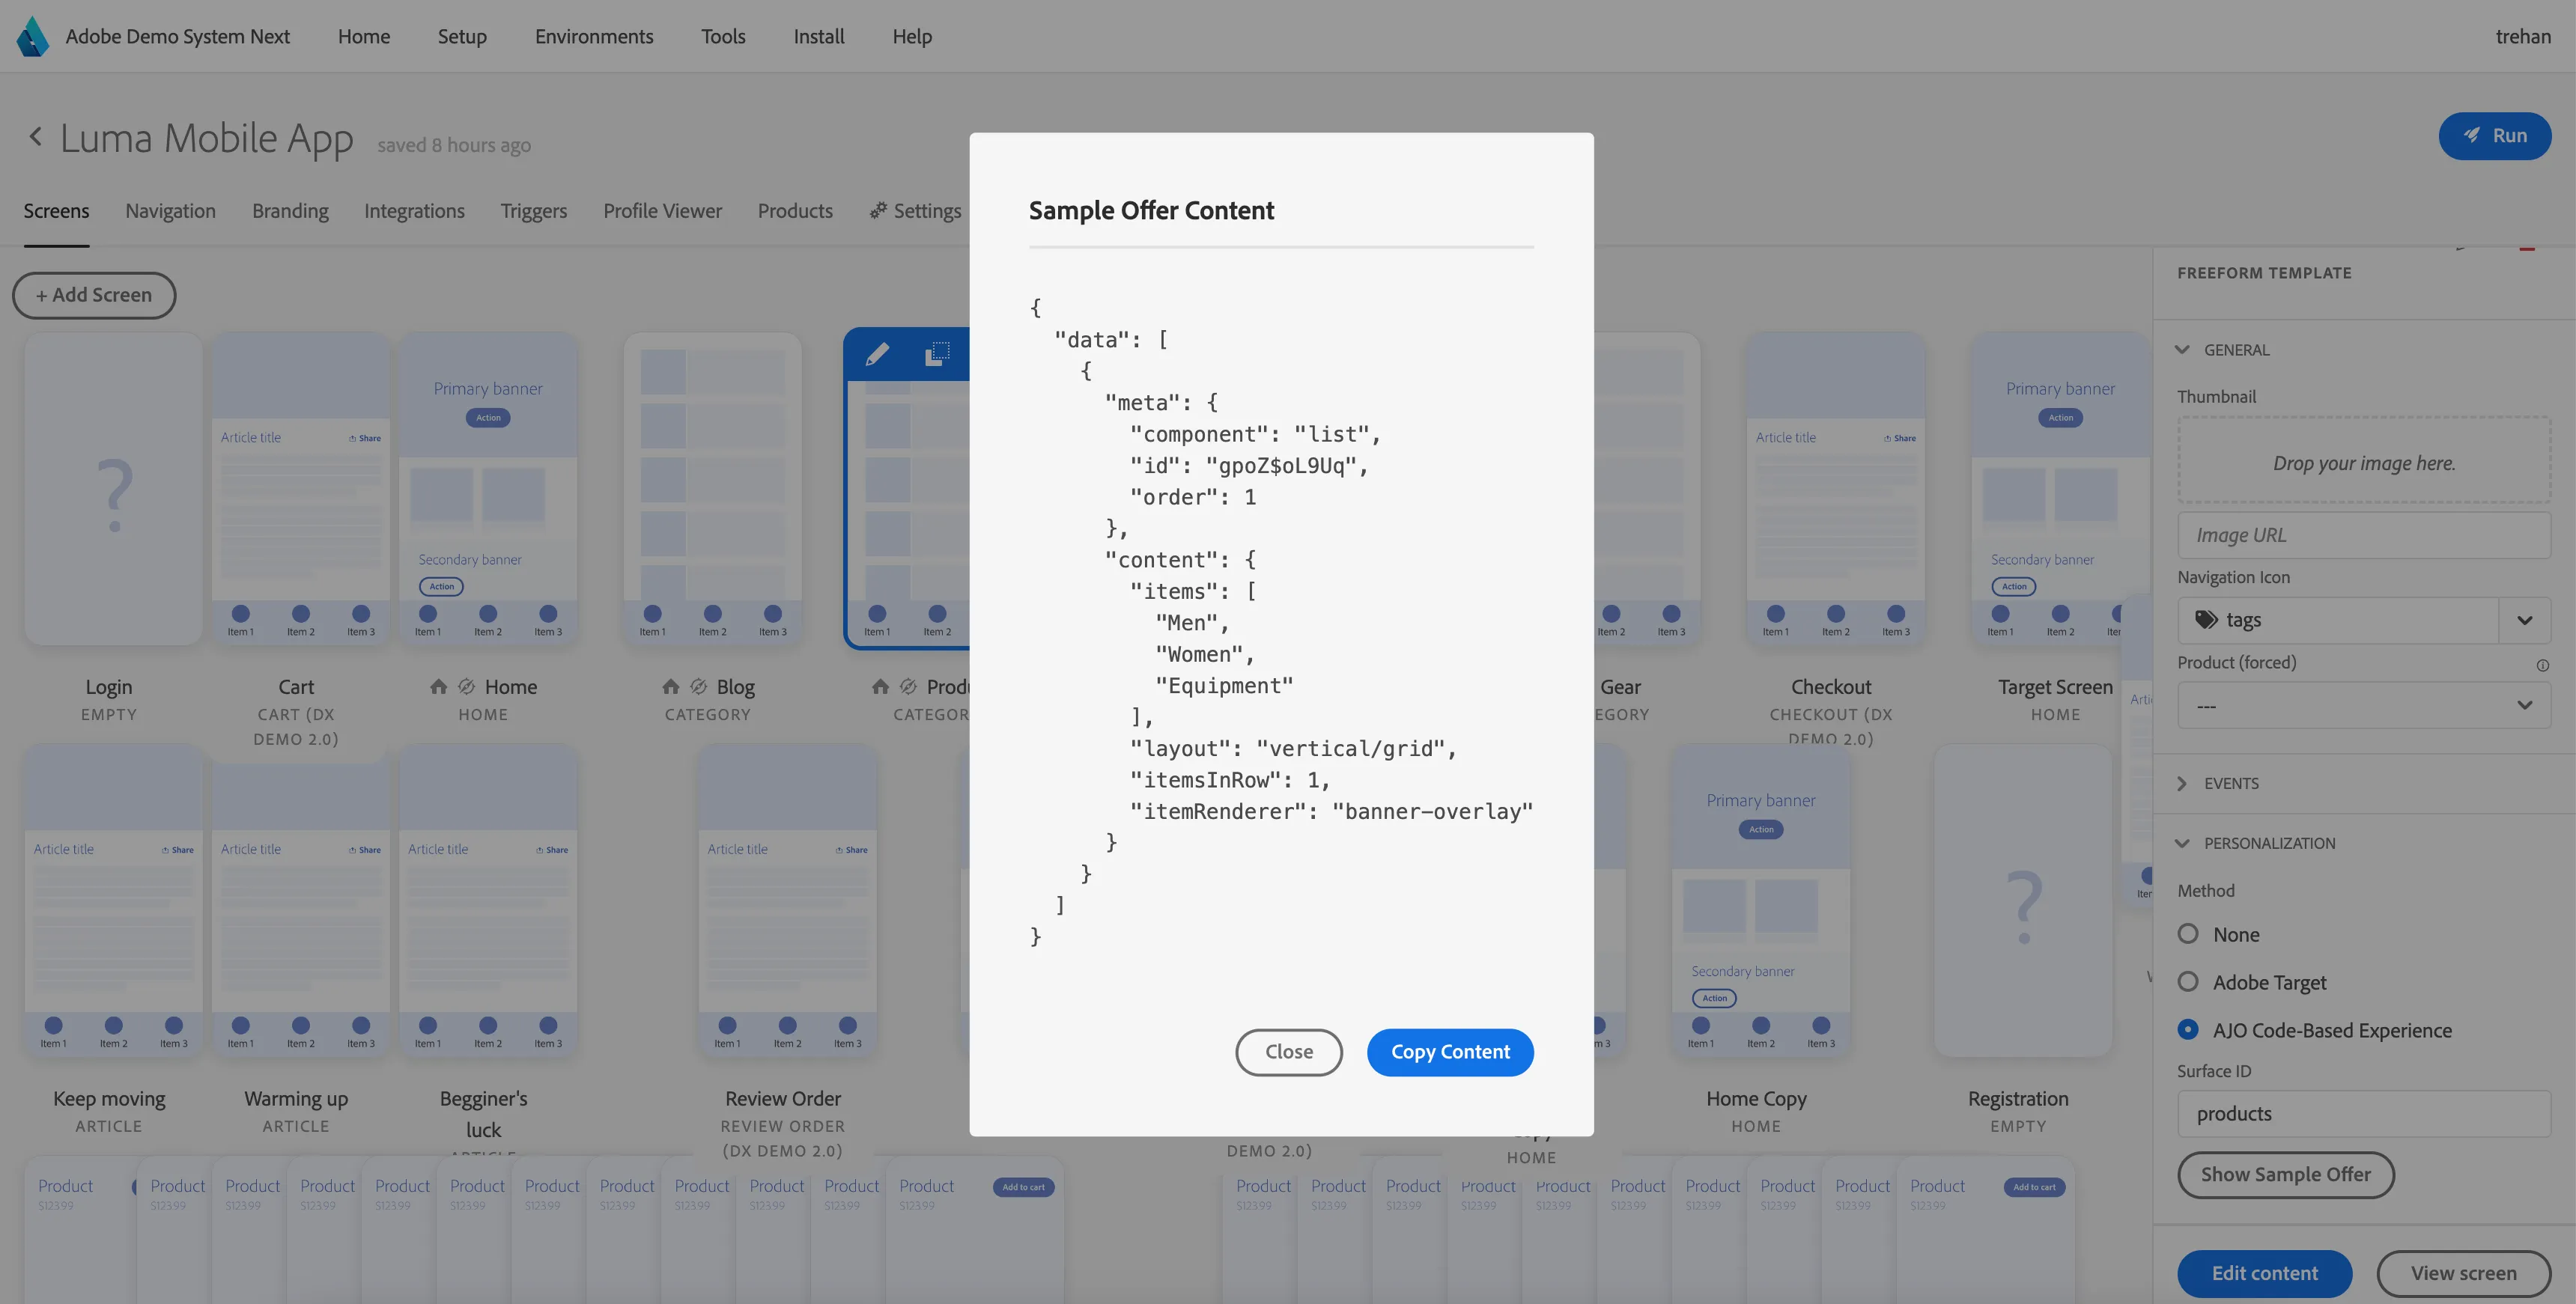Switch to the Screens tab

[56, 210]
